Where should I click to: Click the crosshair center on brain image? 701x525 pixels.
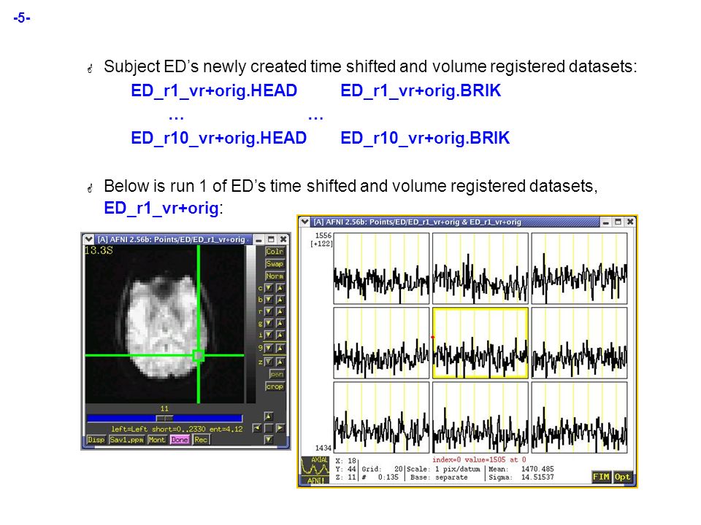click(x=199, y=355)
